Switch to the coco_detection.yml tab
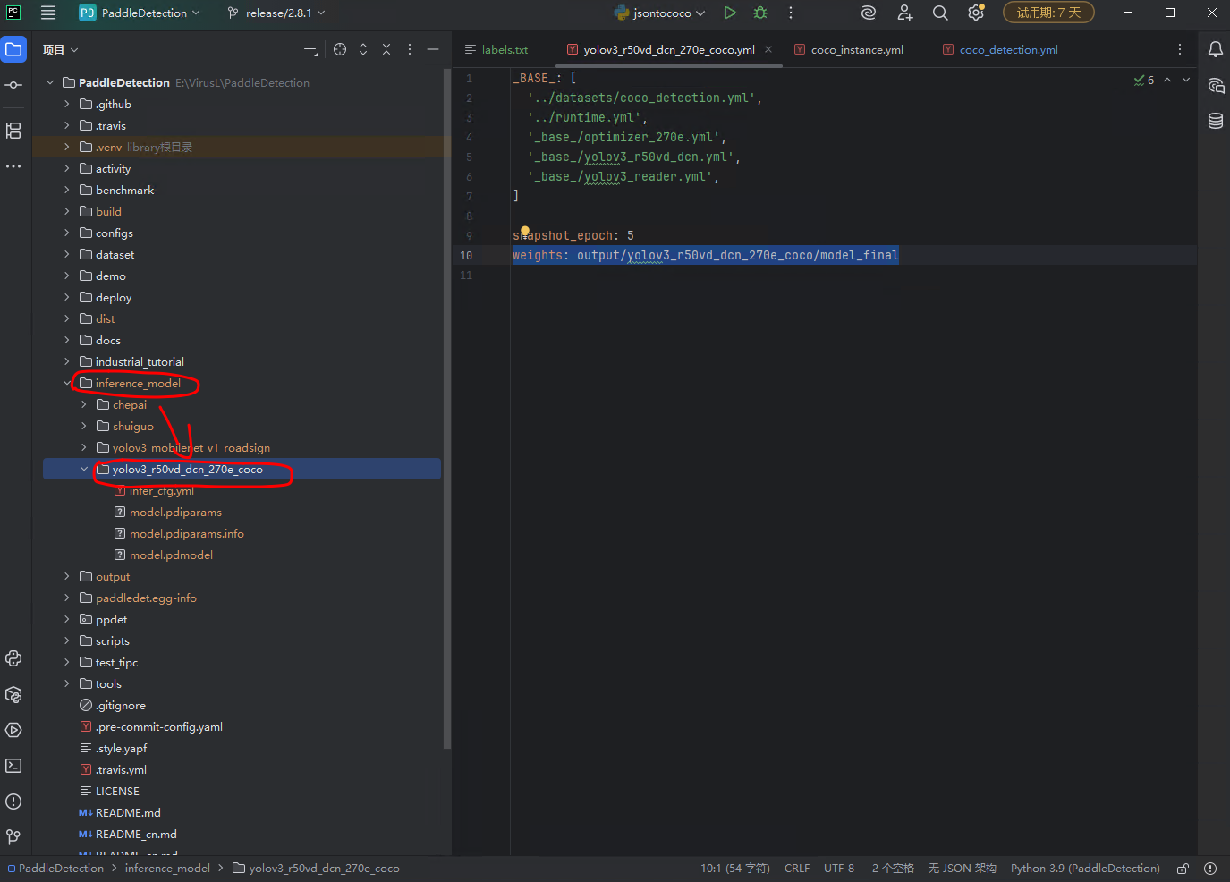Viewport: 1230px width, 882px height. (x=1000, y=50)
